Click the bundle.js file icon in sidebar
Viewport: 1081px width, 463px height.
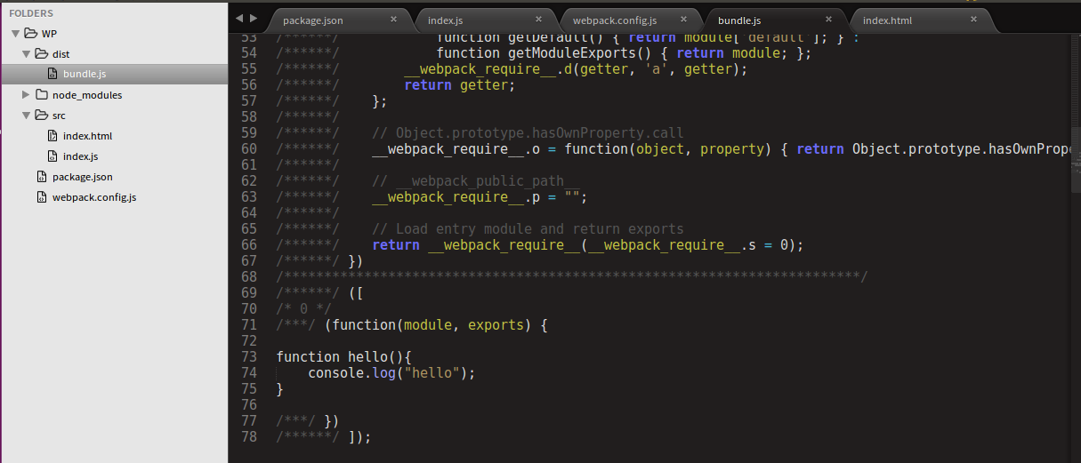click(52, 75)
